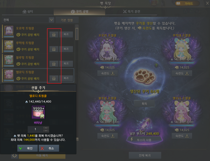Screen dimensions: 210x161
Task: Open the 전체 filter dropdown
Action: (x=28, y=20)
